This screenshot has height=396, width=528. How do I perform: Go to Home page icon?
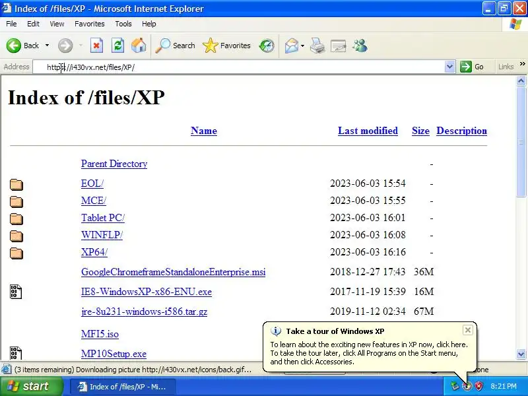[x=139, y=46]
